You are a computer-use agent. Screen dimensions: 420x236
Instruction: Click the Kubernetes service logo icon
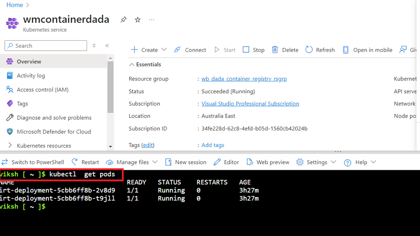pos(12,23)
